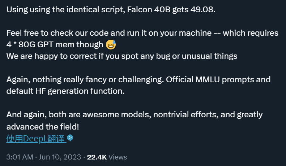Click the '4 * 80G GPT mem though' text
Screen dimensions: 286x166
point(55,45)
